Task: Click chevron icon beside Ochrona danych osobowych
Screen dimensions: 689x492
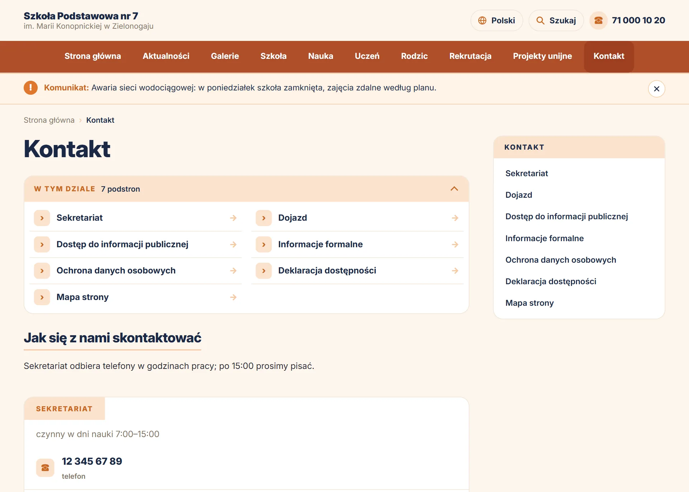Action: (x=42, y=271)
